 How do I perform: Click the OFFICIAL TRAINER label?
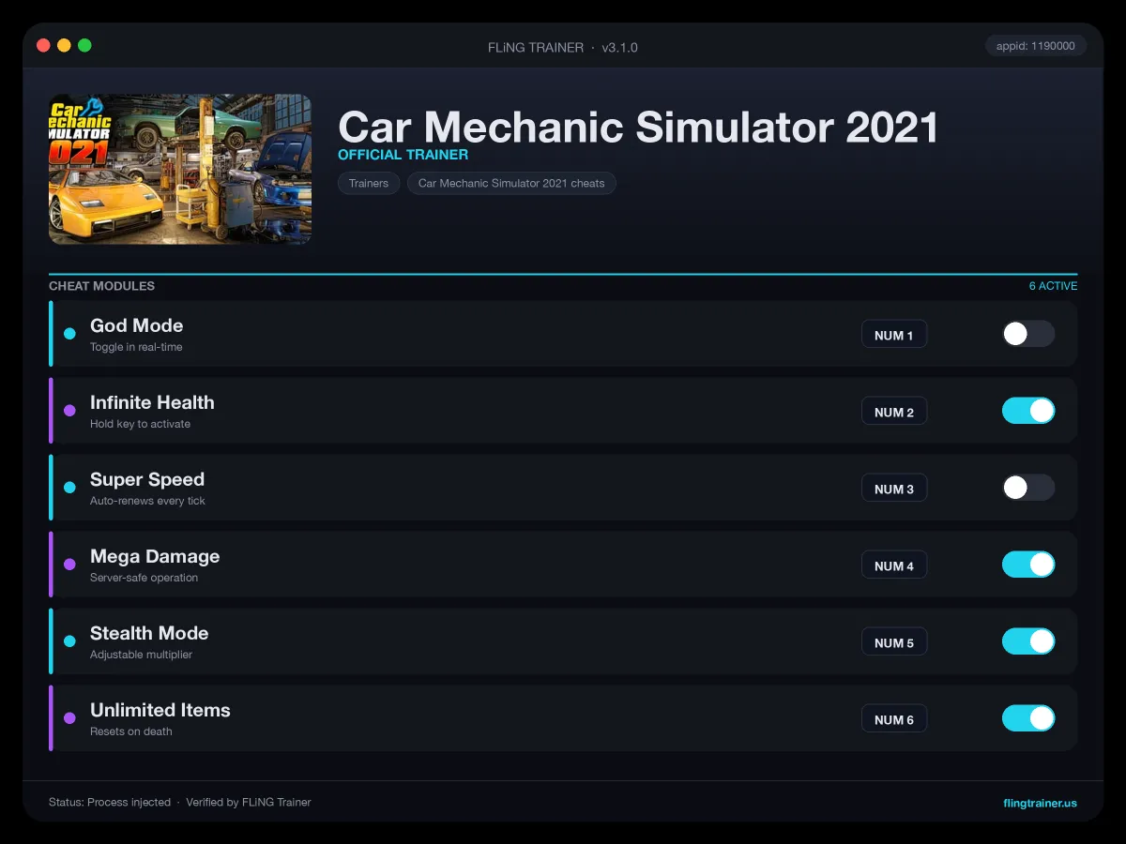click(x=403, y=155)
